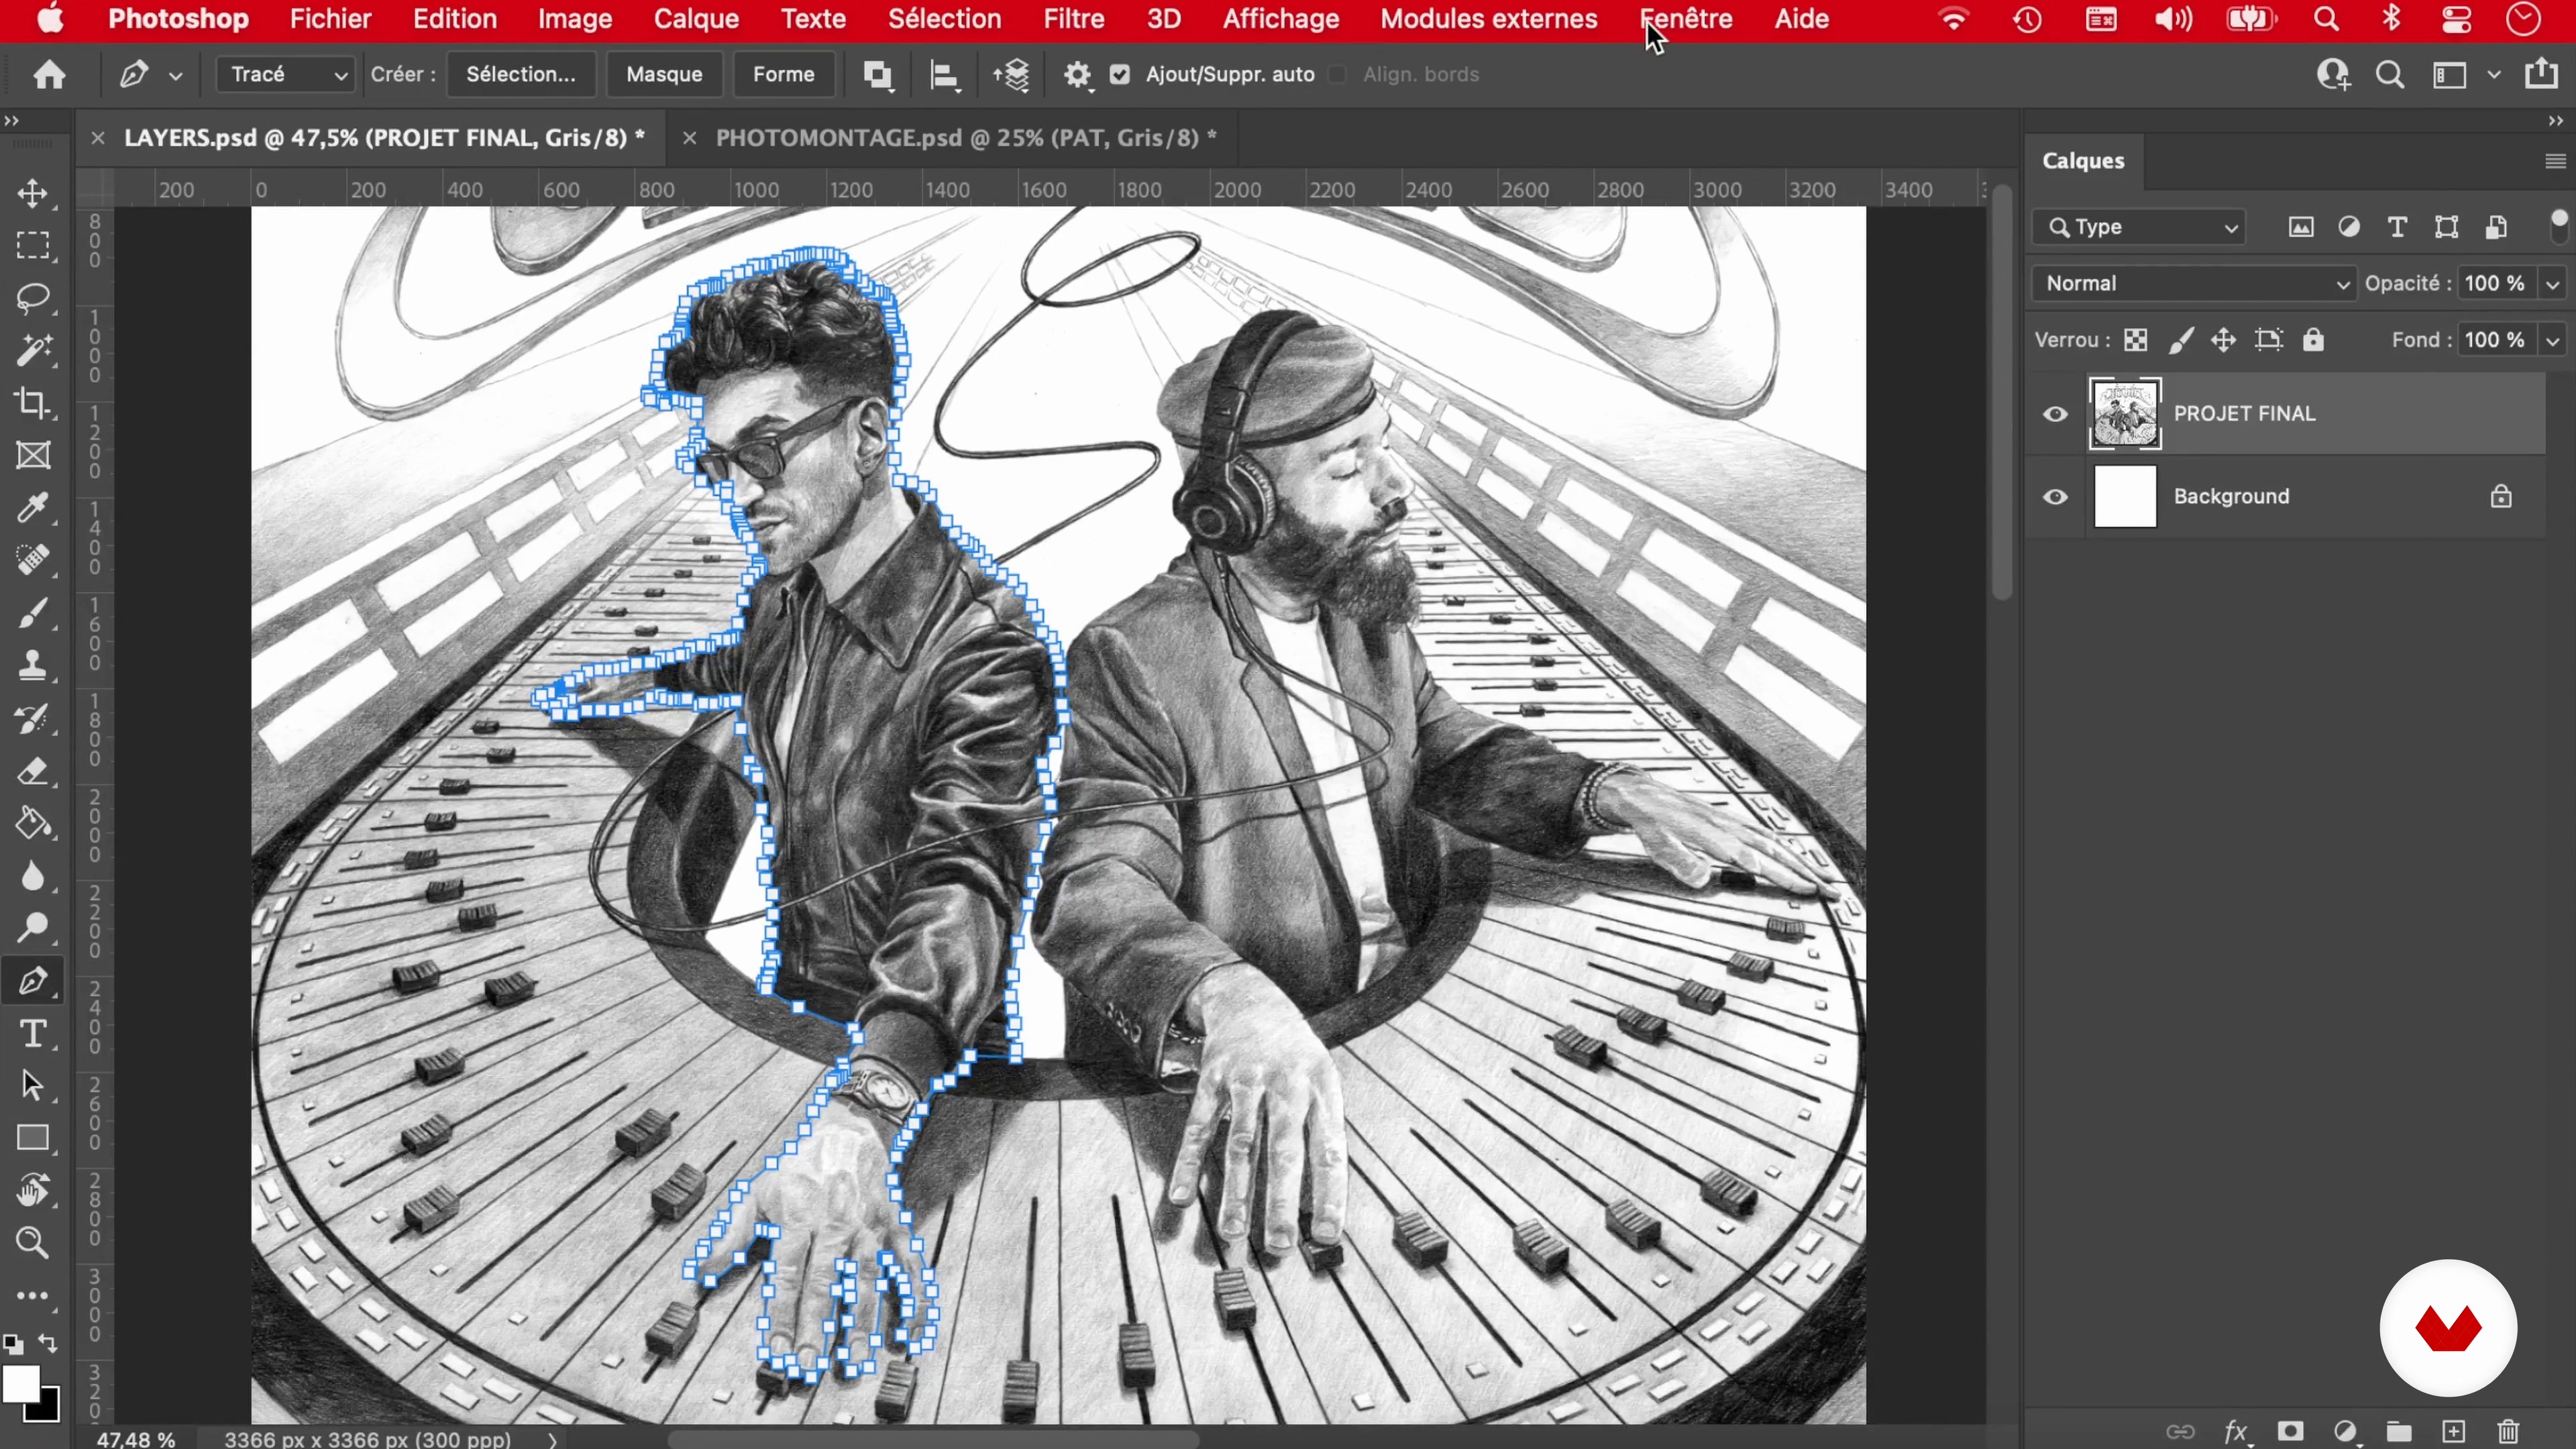This screenshot has width=2576, height=1449.
Task: Open path operations options
Action: pos(878,75)
